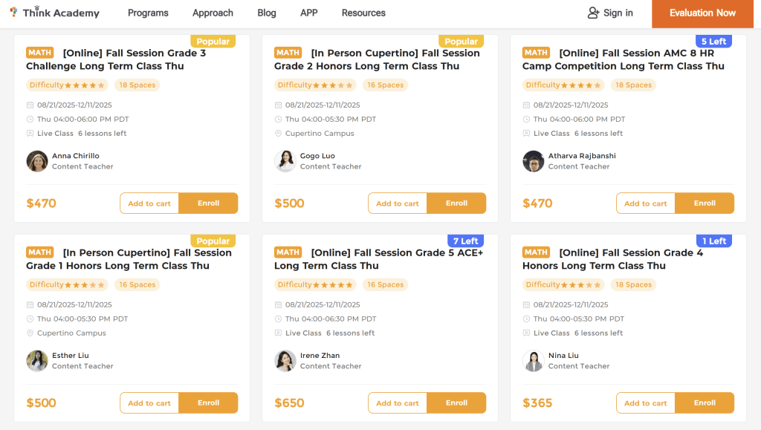The height and width of the screenshot is (430, 761).
Task: Click the difficulty stars on Grade 4 Honors card
Action: point(582,284)
